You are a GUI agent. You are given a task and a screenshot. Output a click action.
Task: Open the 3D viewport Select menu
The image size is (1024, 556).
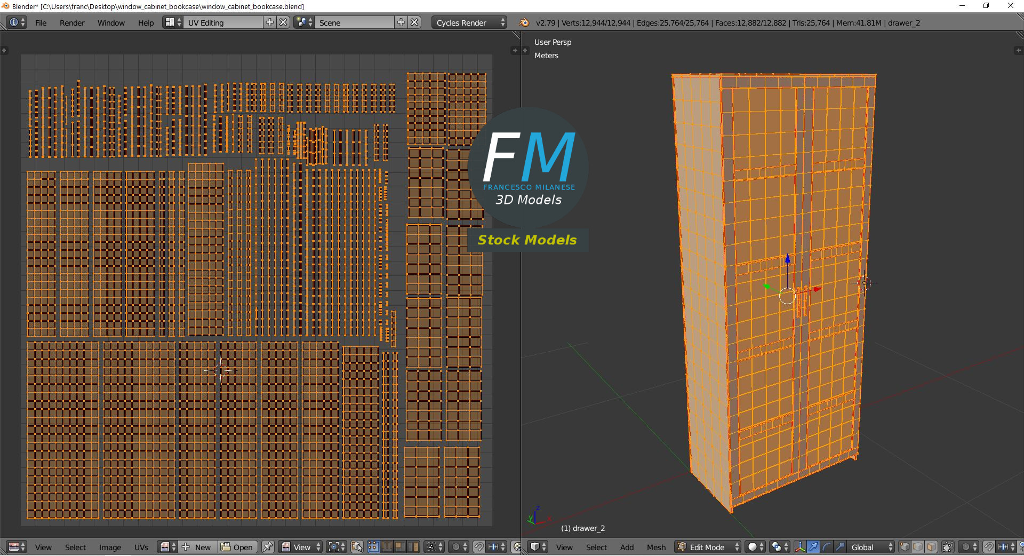[596, 547]
